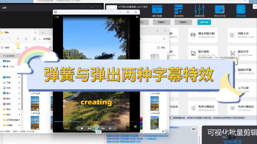Image resolution: width=257 pixels, height=144 pixels.
Task: Select the 其他功能 grid icon
Action: (241, 9)
